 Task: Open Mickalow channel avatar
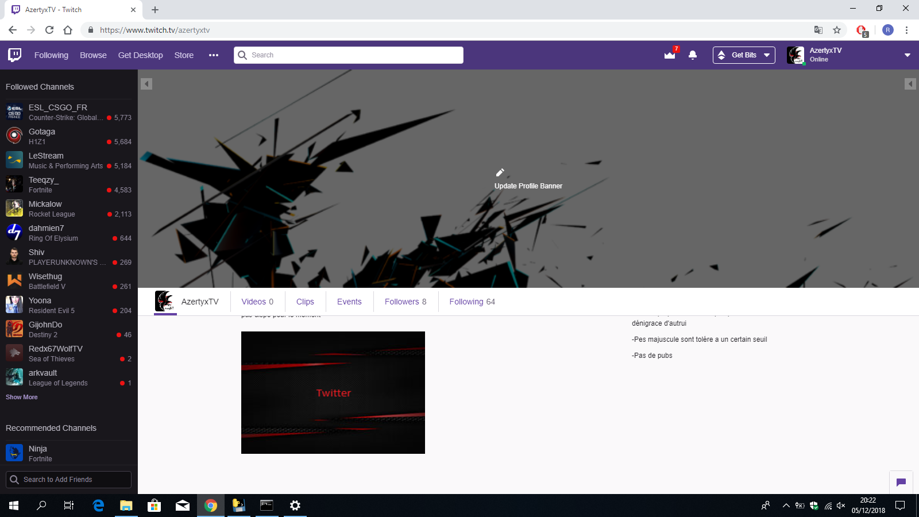point(14,208)
